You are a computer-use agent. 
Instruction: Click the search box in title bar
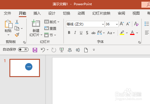coord(146,5)
